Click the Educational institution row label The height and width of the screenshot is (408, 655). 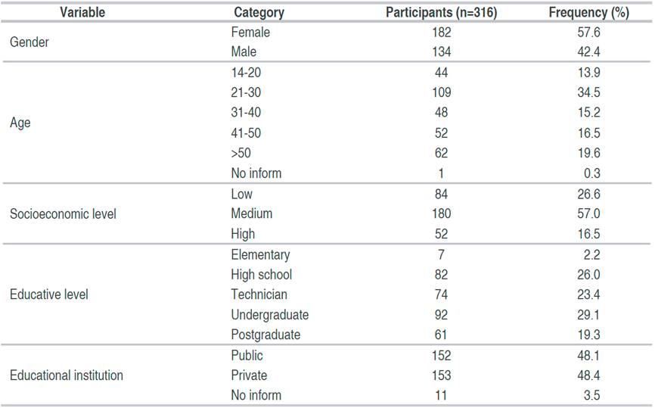[66, 375]
